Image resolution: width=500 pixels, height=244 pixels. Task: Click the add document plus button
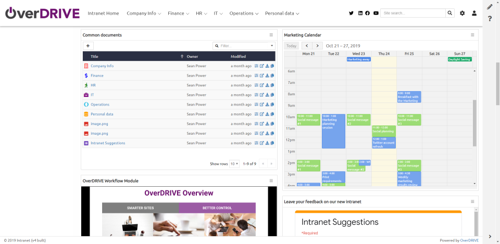point(88,46)
